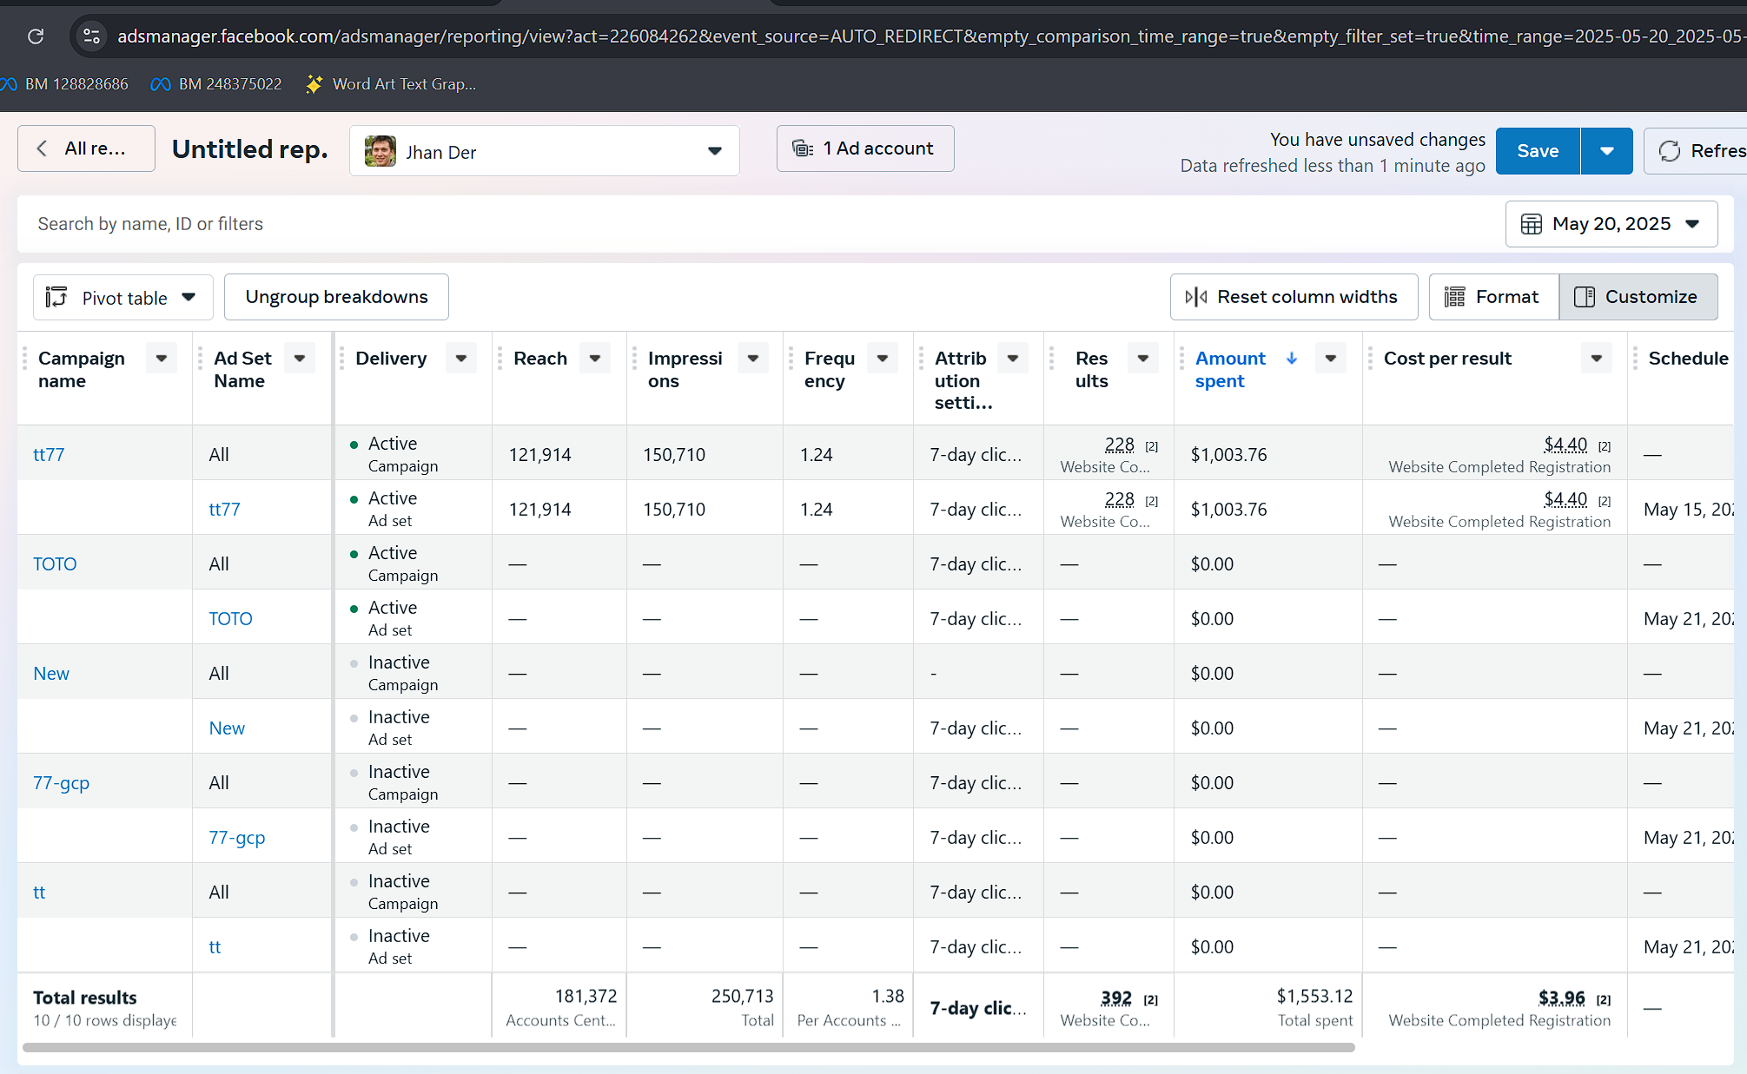The width and height of the screenshot is (1747, 1074).
Task: Open Cost per result column menu
Action: (x=1596, y=358)
